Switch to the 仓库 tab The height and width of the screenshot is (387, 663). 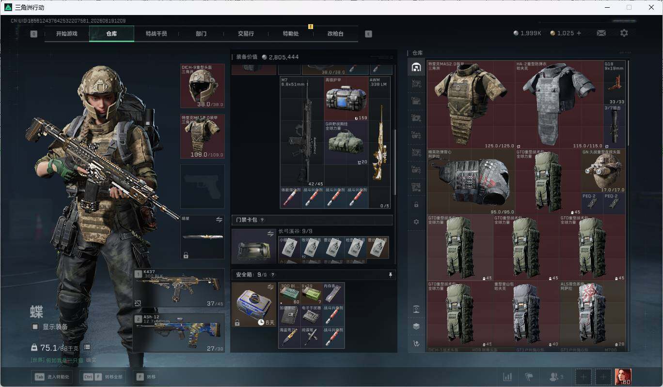(111, 34)
